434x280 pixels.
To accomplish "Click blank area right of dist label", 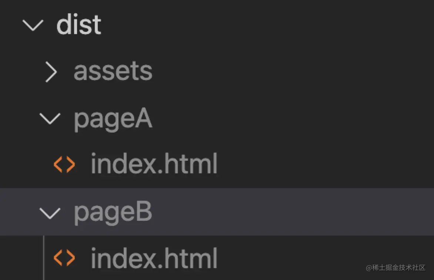I will click(x=259, y=25).
